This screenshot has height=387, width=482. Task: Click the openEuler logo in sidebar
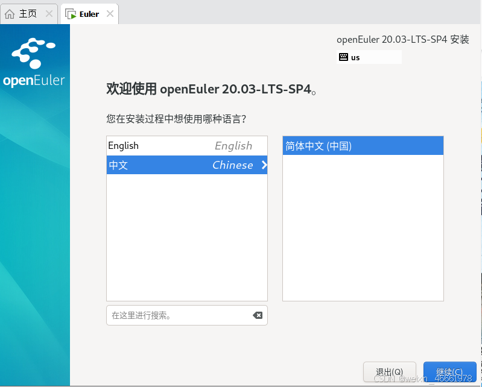click(x=34, y=63)
